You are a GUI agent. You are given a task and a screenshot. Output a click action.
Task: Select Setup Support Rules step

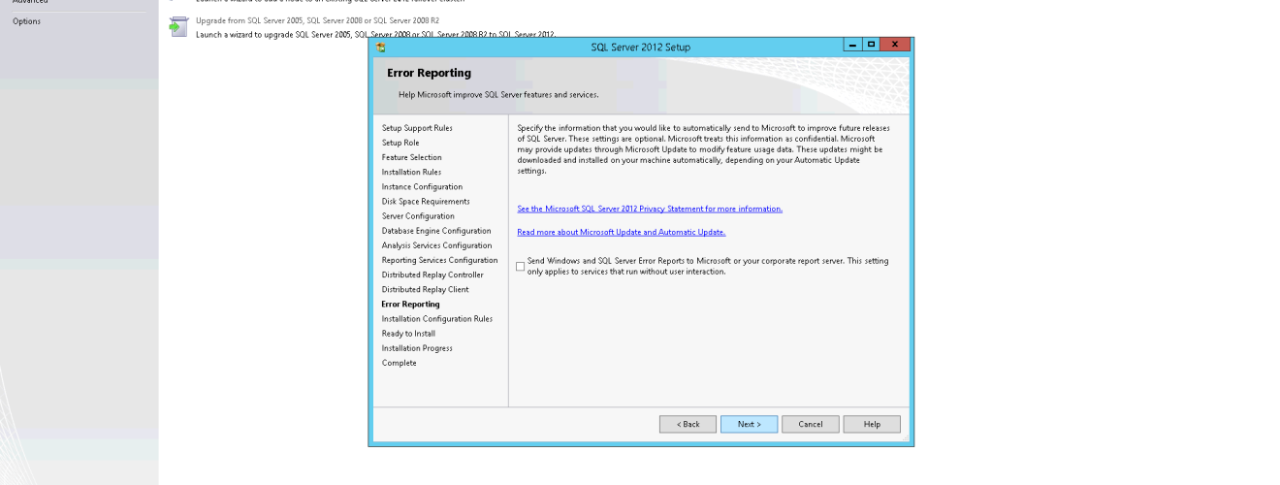click(x=417, y=128)
